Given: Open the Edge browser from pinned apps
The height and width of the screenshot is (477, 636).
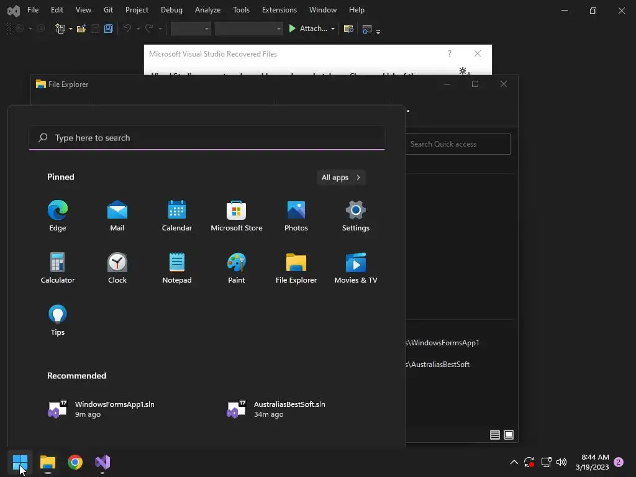Looking at the screenshot, I should pyautogui.click(x=58, y=216).
